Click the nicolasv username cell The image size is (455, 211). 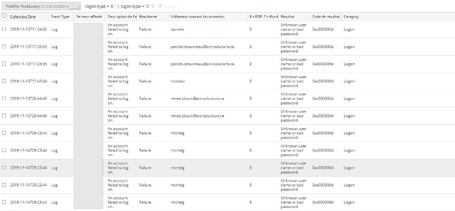coord(177,81)
